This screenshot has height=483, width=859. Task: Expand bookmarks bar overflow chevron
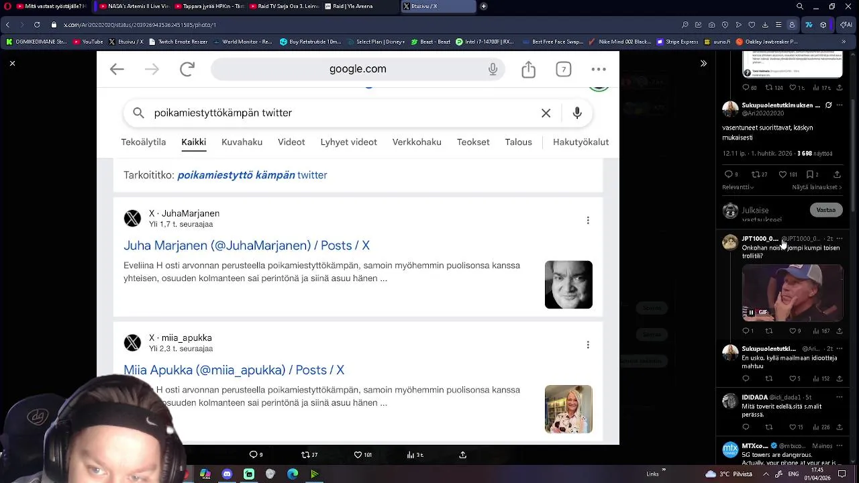(844, 42)
